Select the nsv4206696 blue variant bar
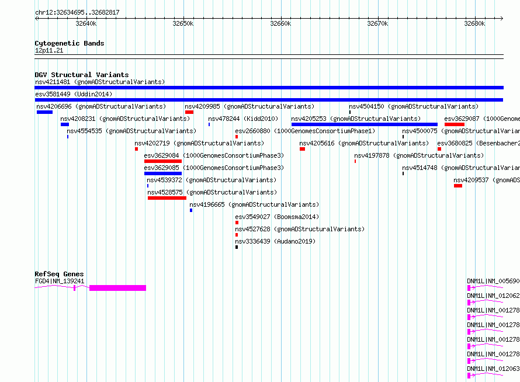 (x=45, y=112)
